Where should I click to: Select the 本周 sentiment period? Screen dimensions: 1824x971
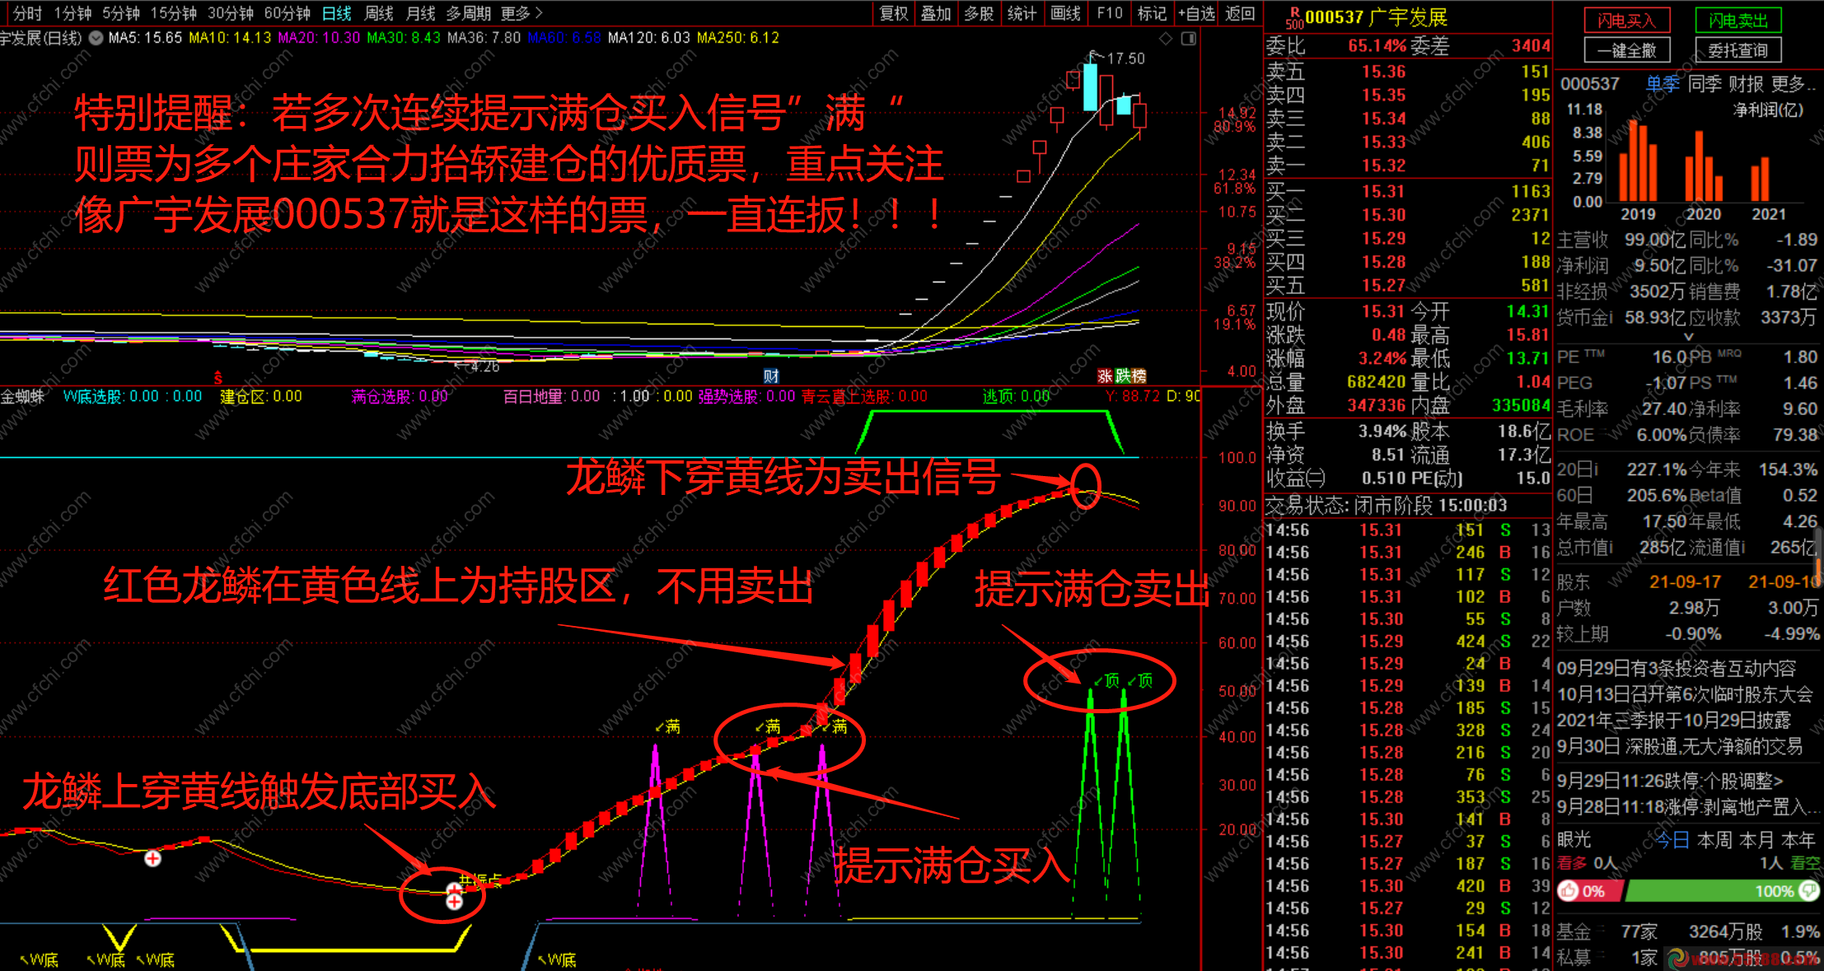[x=1714, y=840]
